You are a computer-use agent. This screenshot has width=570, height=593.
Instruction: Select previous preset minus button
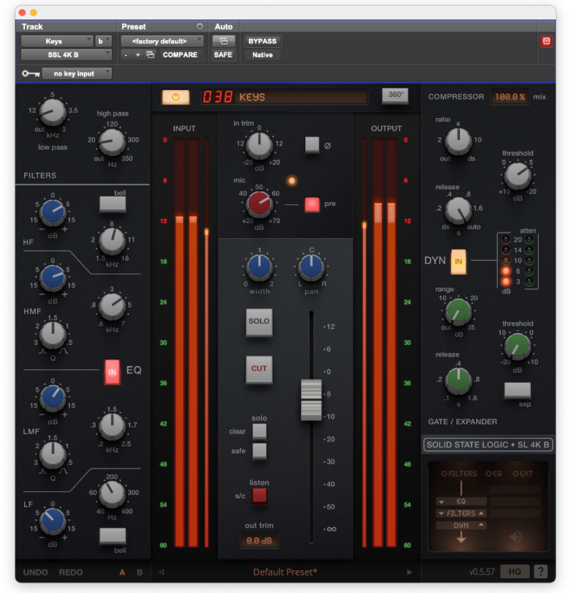tap(126, 55)
